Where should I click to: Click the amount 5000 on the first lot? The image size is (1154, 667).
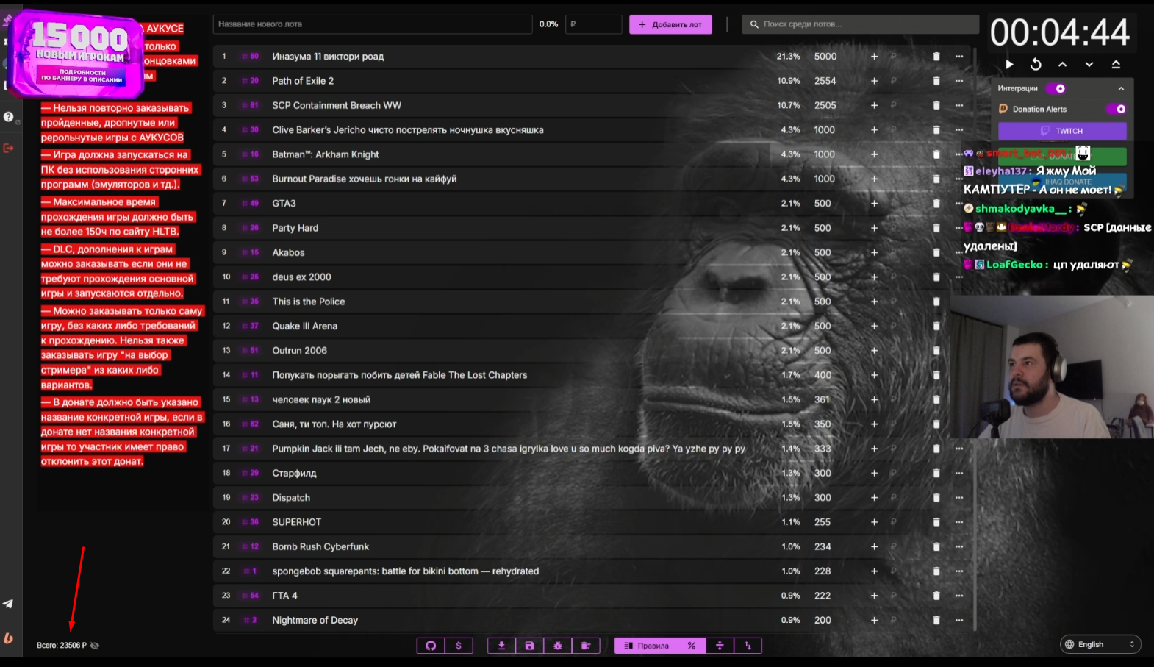(x=825, y=57)
